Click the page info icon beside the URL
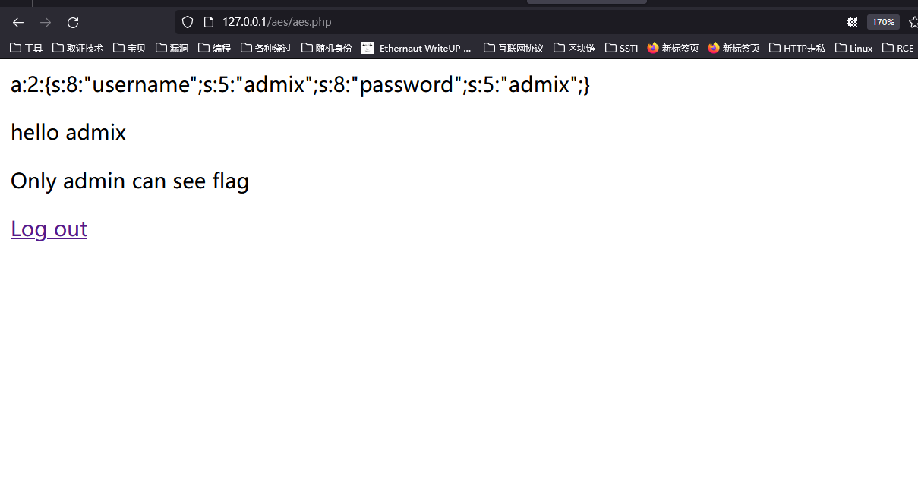The width and height of the screenshot is (918, 495). pos(209,22)
